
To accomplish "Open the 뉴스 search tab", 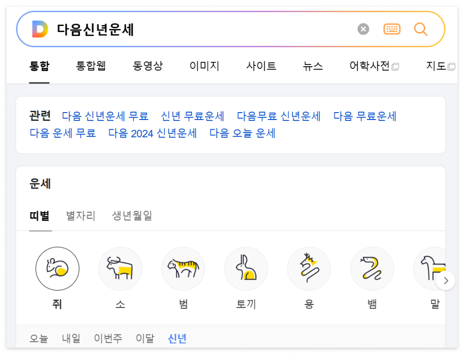I will click(312, 66).
